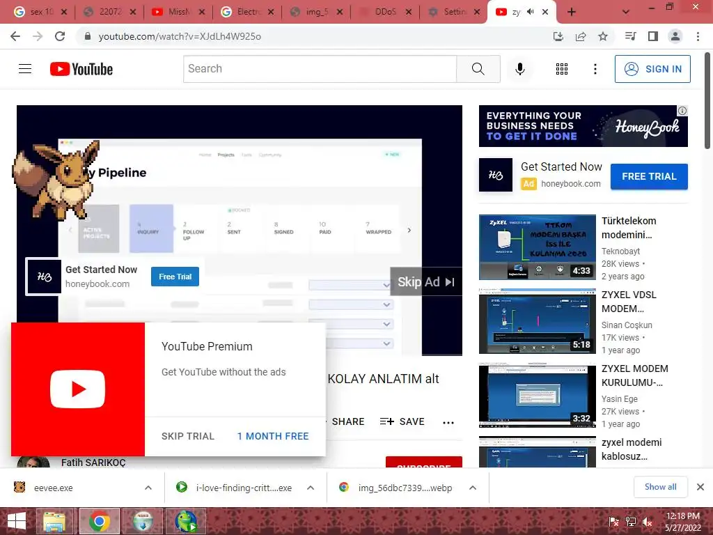Click the SHARE button below video
Viewport: 713px width, 535px height.
(x=348, y=421)
